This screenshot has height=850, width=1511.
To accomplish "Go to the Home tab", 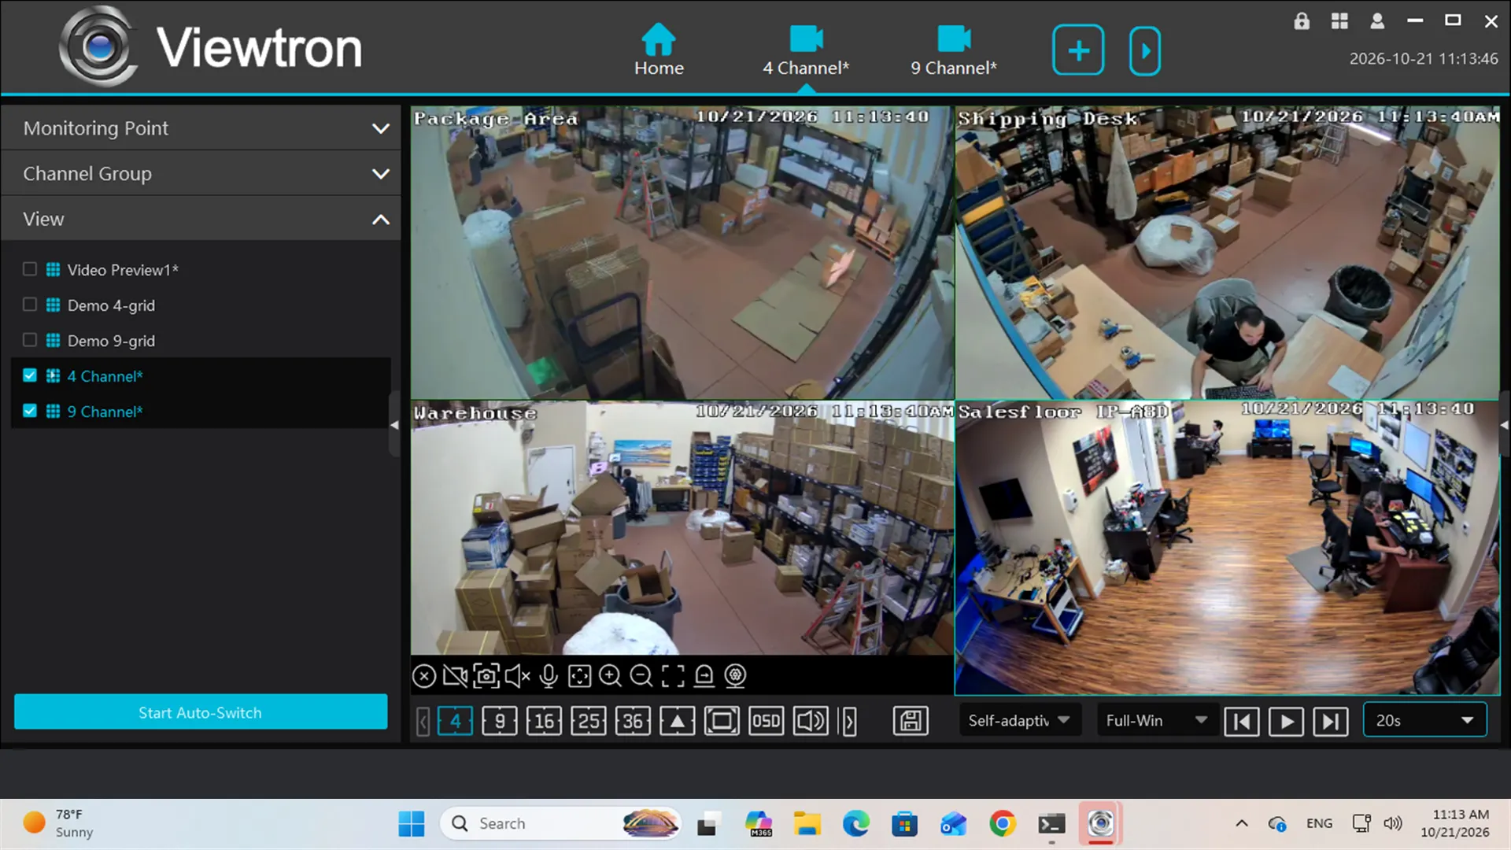I will tap(659, 50).
